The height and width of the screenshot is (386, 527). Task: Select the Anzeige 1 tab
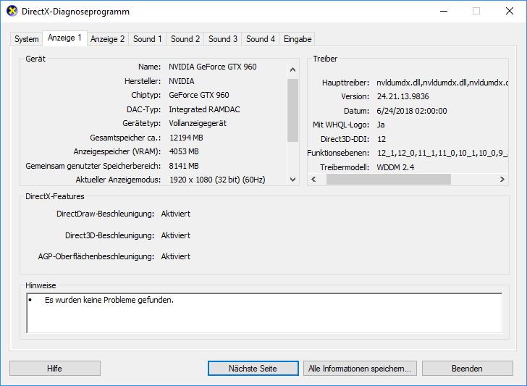click(64, 38)
